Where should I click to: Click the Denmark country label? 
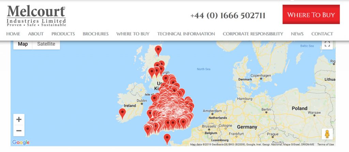tap(245, 79)
